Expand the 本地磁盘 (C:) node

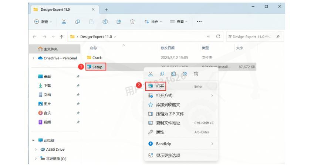coord(36,159)
